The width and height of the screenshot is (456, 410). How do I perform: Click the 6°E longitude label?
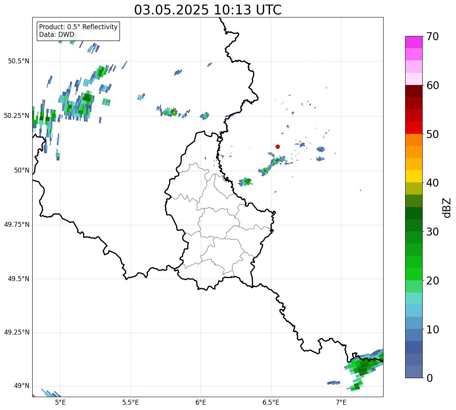tap(201, 402)
